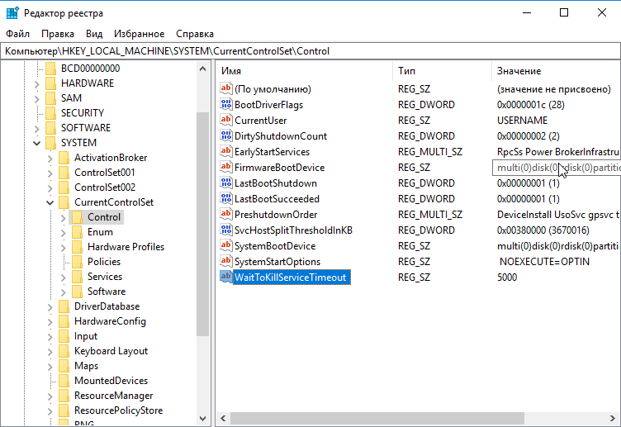Expand the Control key arrow
Image resolution: width=621 pixels, height=427 pixels.
[64, 218]
